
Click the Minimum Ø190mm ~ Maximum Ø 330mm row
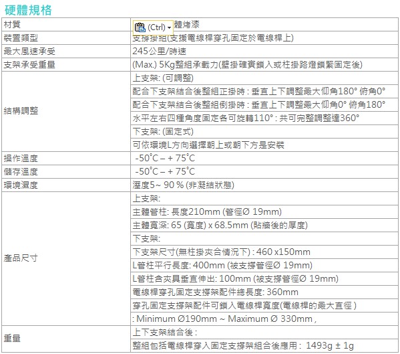(x=264, y=319)
